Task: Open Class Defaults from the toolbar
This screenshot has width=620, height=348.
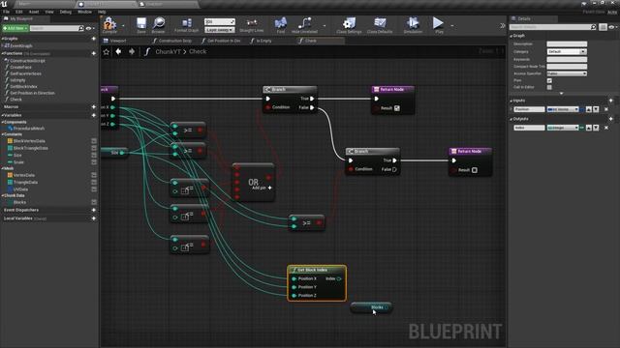Action: tap(380, 25)
